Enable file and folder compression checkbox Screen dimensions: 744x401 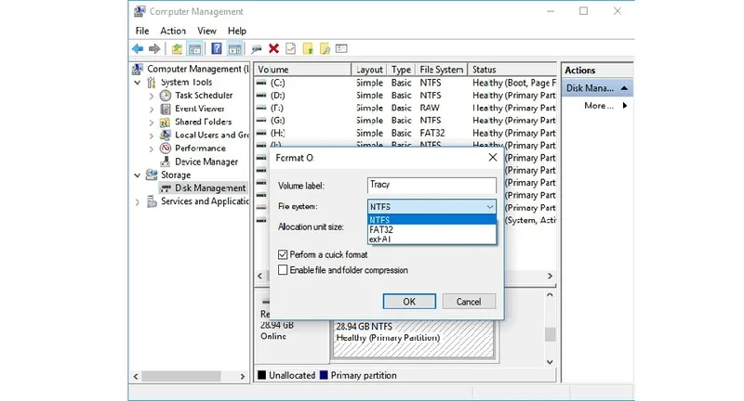click(283, 270)
